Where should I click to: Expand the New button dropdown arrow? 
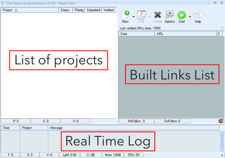(x=133, y=17)
